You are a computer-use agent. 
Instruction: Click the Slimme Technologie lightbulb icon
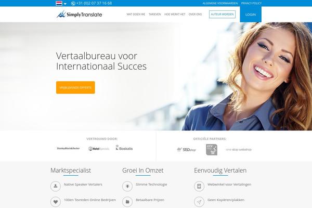point(127,186)
